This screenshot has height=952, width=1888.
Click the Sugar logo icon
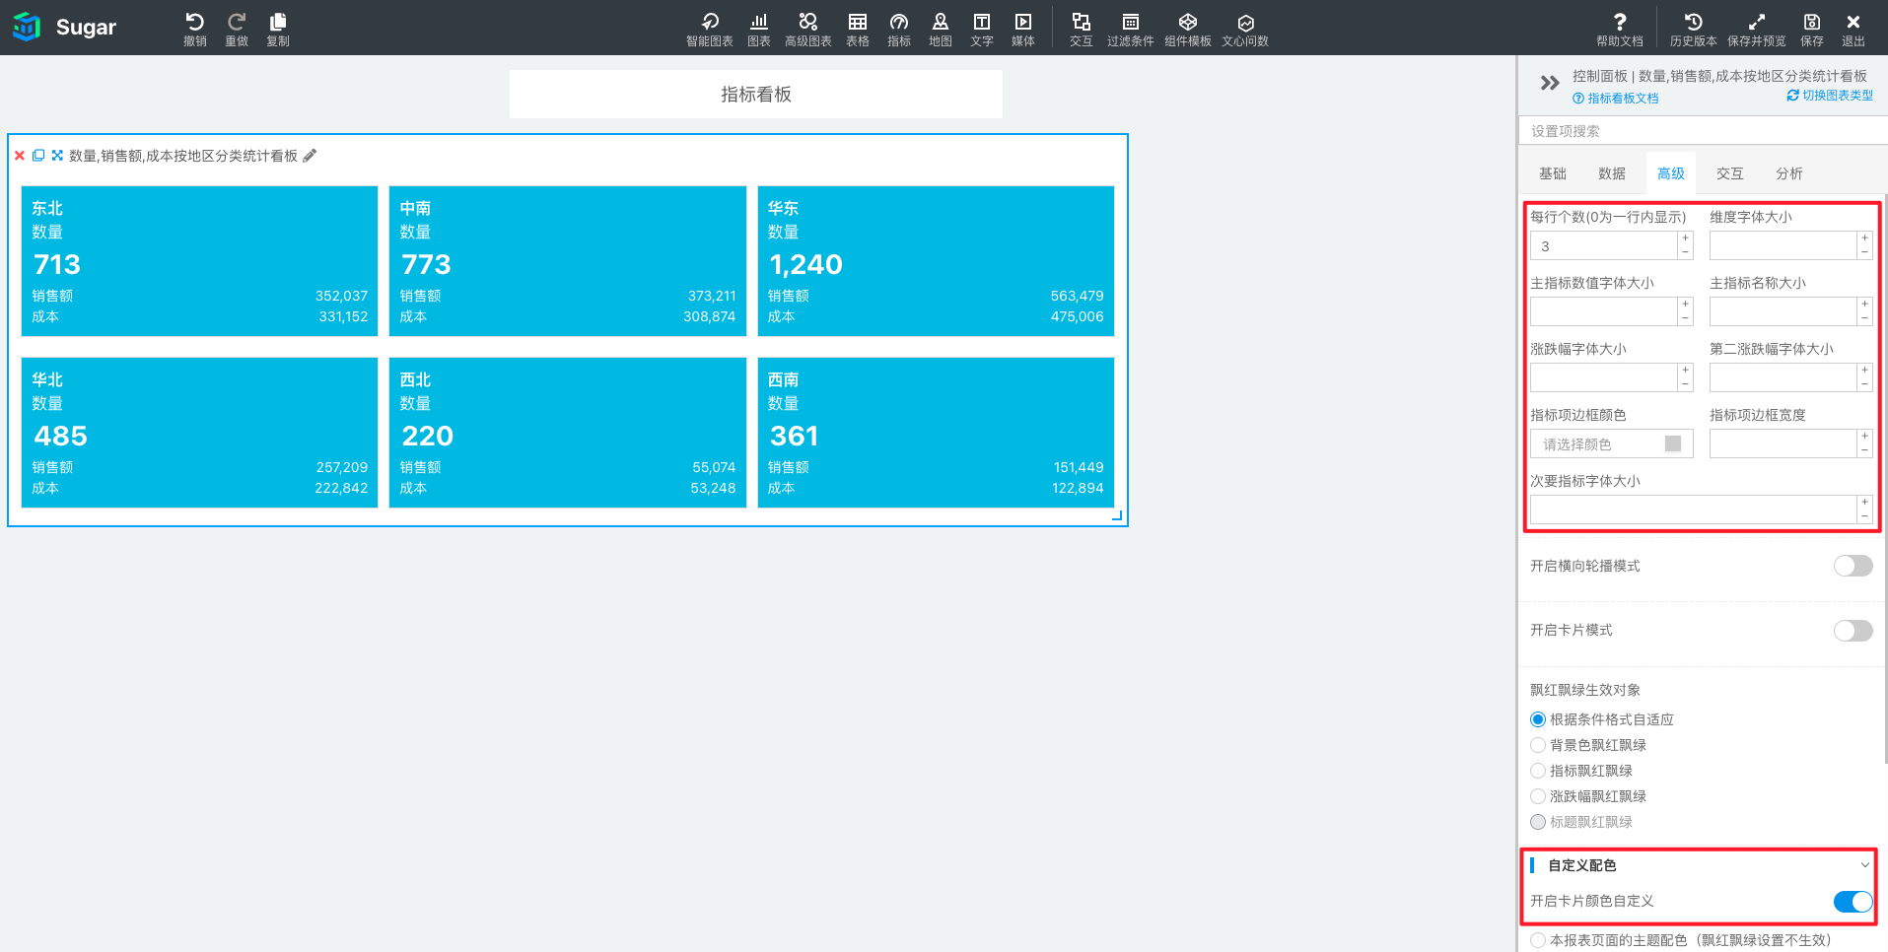[27, 27]
